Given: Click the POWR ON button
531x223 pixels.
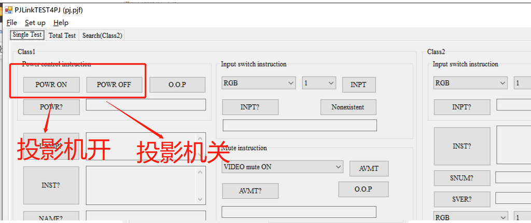Looking at the screenshot, I should click(51, 85).
